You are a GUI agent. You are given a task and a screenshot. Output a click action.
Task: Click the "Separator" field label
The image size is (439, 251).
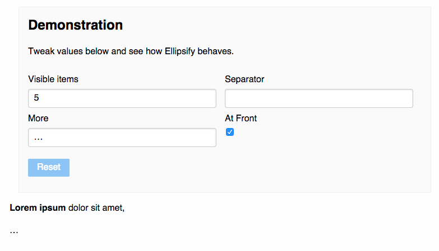244,79
